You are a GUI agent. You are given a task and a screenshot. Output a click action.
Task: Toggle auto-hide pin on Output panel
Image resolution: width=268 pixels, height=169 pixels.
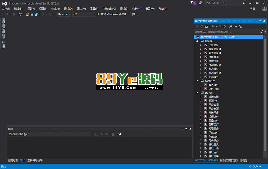(x=186, y=129)
